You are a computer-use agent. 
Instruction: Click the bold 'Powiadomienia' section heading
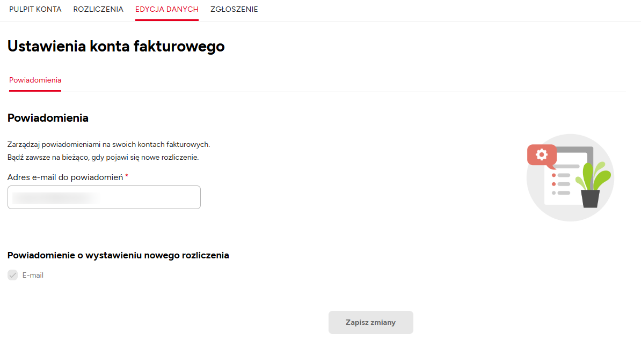pos(48,118)
